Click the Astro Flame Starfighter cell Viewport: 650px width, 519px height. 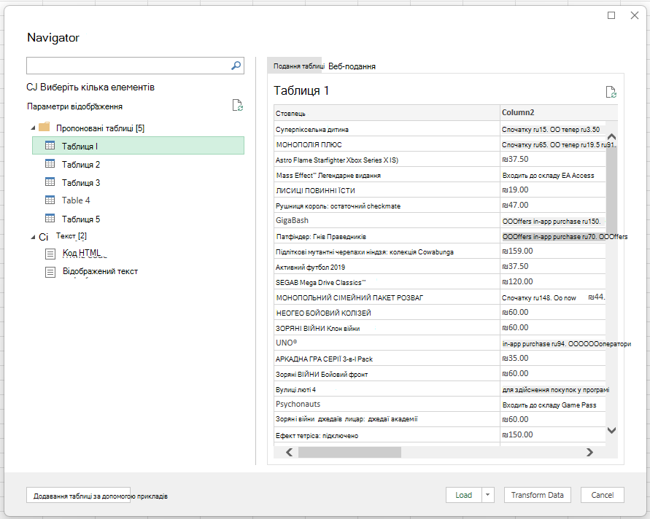coord(387,160)
